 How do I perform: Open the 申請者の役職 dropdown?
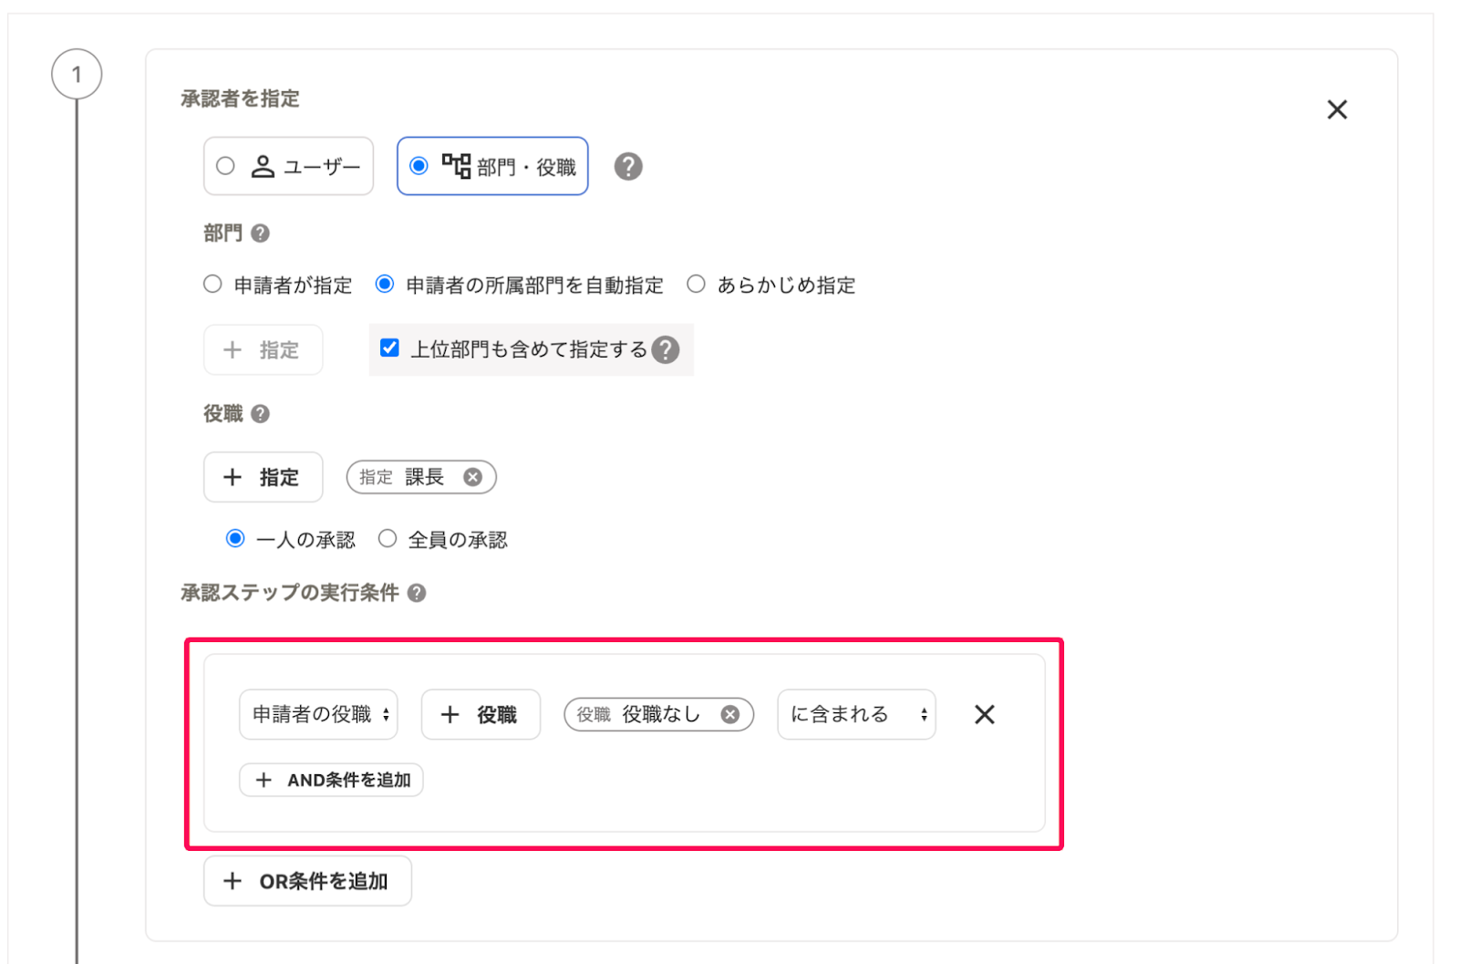(318, 714)
